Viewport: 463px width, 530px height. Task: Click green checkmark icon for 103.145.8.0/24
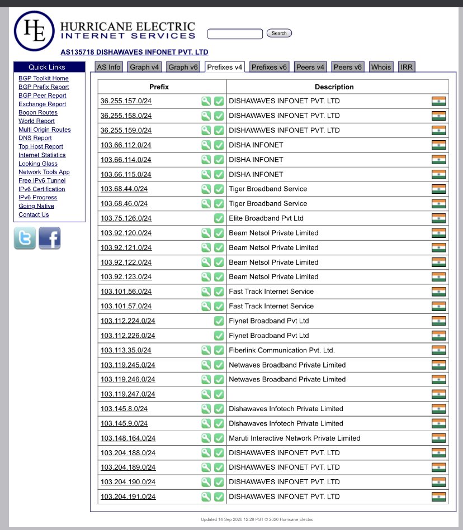[219, 409]
